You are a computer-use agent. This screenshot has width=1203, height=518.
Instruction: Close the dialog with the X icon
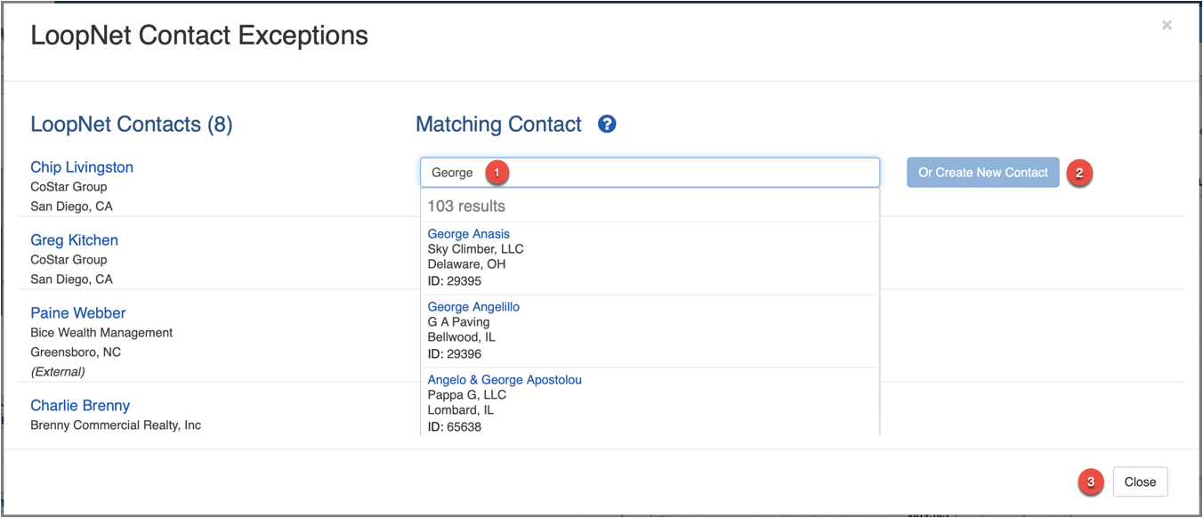pos(1167,26)
